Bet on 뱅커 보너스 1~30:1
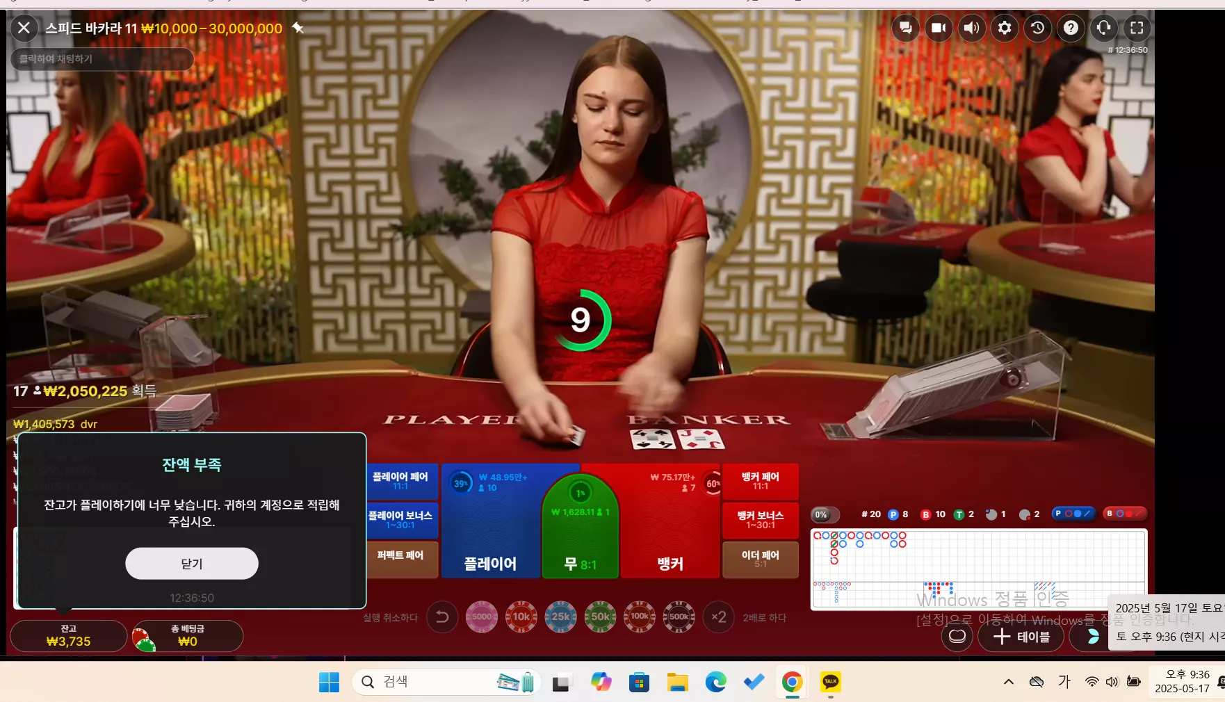The width and height of the screenshot is (1225, 702). pos(761,520)
